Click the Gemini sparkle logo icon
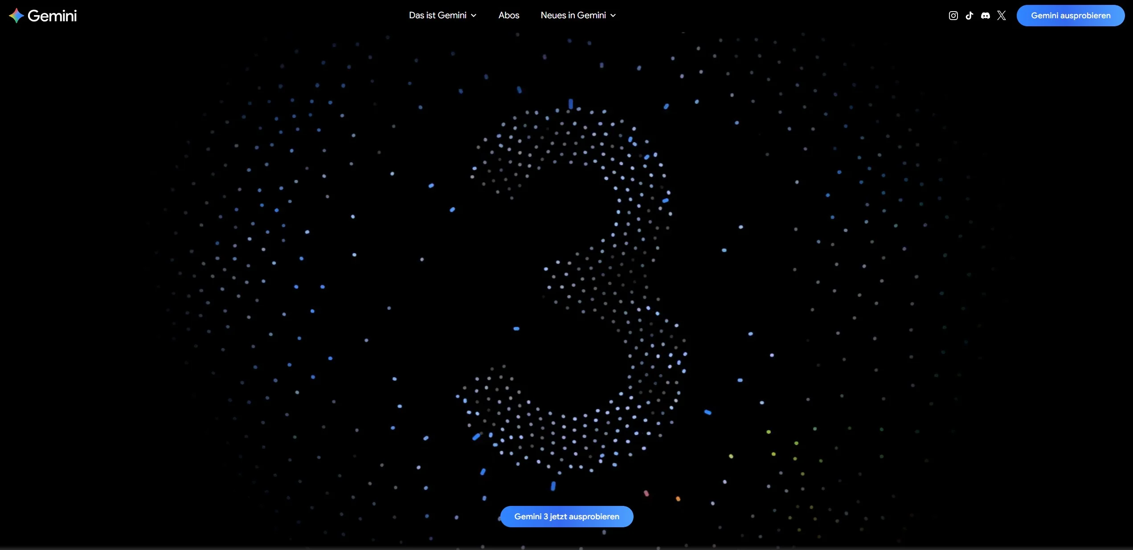 [x=16, y=16]
